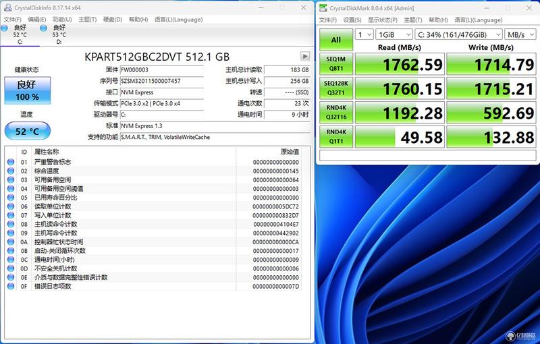Screen dimensions: 540x344
Task: Run the RND4K Q32T16 test button
Action: point(336,113)
